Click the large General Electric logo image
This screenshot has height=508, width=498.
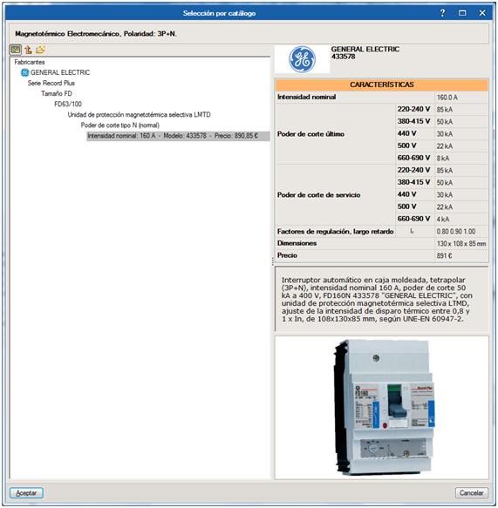pos(302,59)
